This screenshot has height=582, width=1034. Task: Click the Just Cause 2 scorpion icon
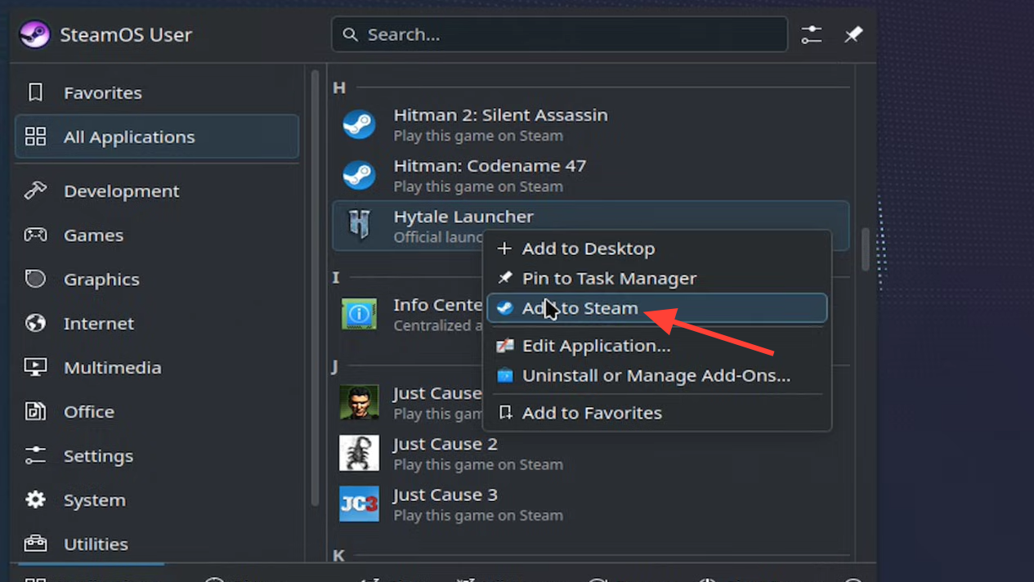coord(359,453)
